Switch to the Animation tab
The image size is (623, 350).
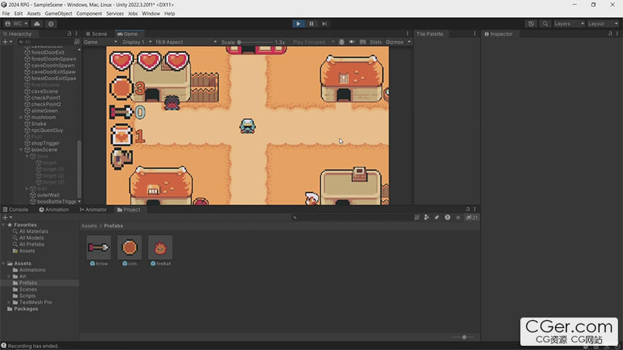54,209
